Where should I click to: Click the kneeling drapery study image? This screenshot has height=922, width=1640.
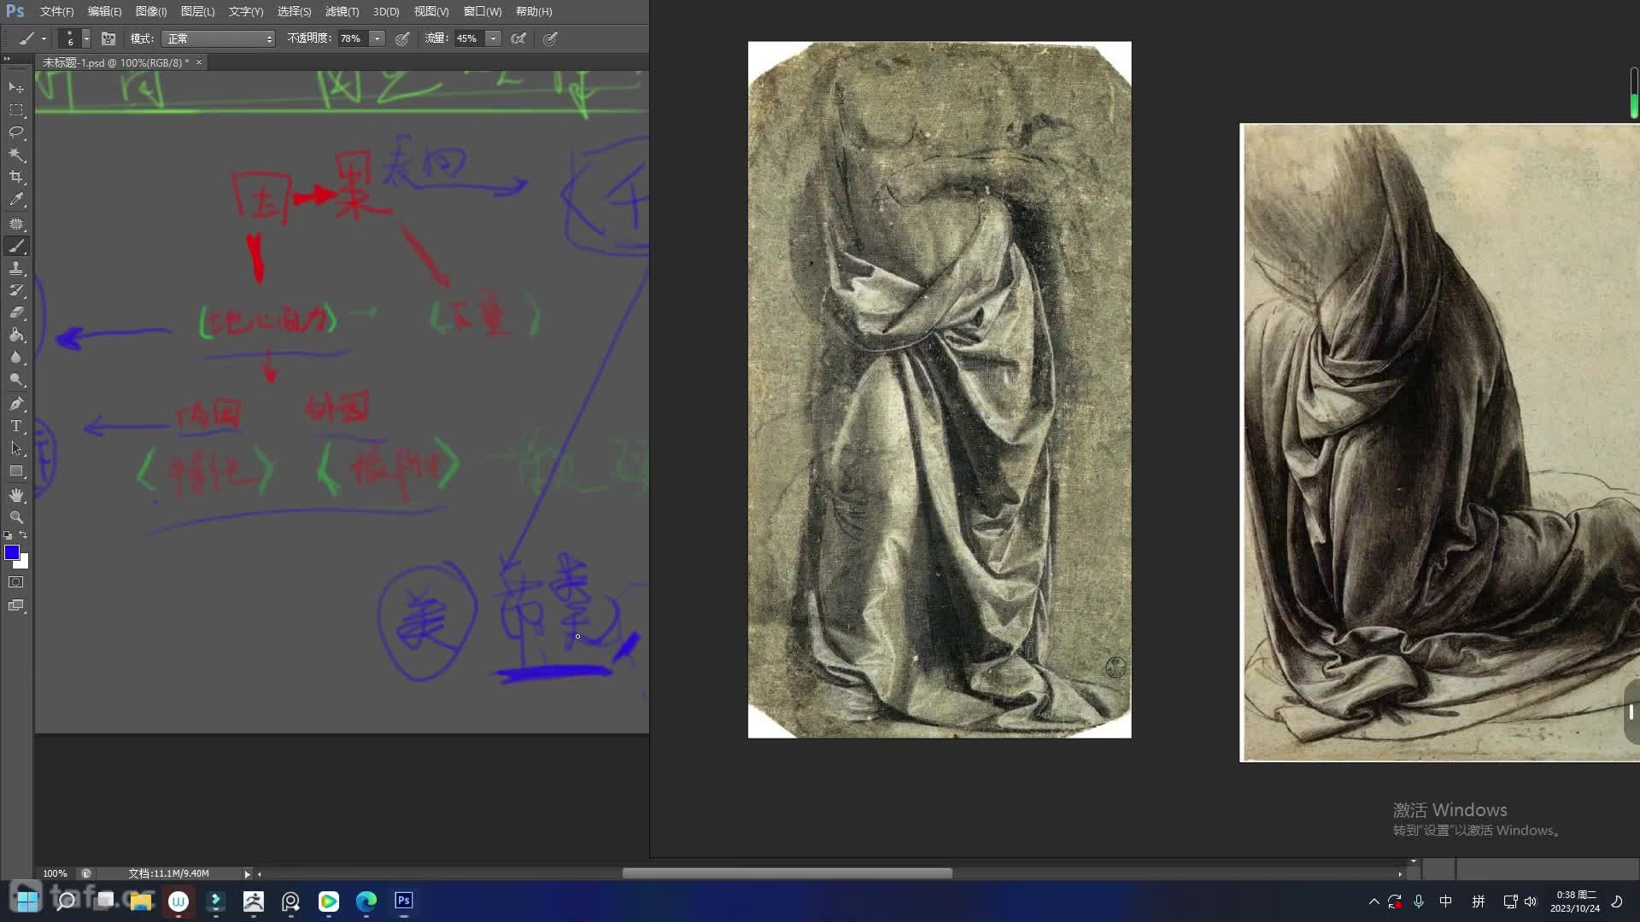point(1439,442)
